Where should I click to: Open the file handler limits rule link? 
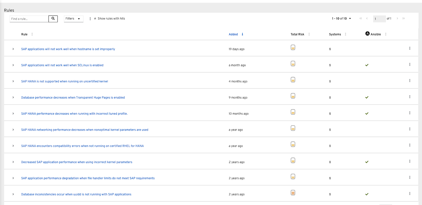88,178
